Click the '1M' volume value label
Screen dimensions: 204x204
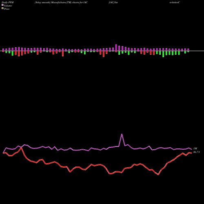coord(195,149)
